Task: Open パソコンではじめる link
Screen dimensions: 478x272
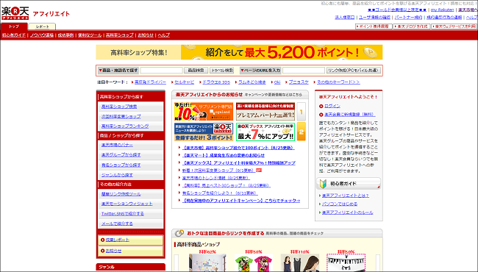Action: click(340, 204)
